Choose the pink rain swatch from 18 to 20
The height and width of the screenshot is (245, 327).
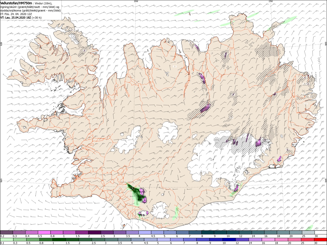coord(281,240)
